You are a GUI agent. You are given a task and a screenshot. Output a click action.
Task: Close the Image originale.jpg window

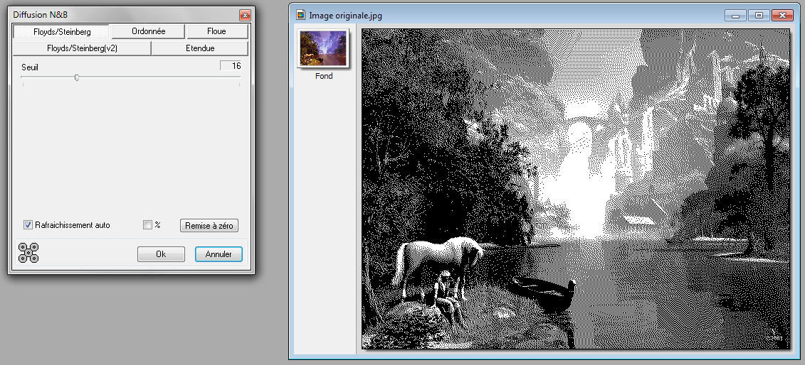(782, 15)
